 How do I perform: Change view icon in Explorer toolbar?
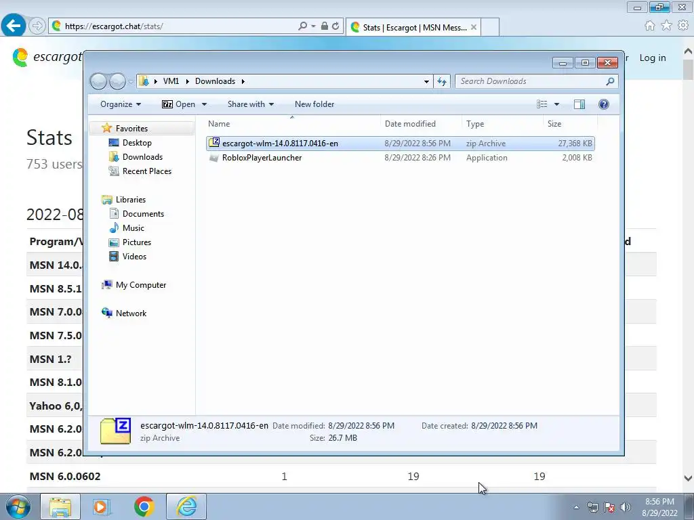coord(542,104)
